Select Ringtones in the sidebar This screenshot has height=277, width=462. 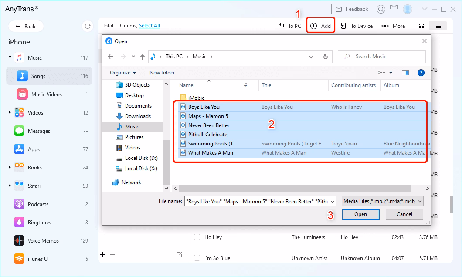point(39,222)
